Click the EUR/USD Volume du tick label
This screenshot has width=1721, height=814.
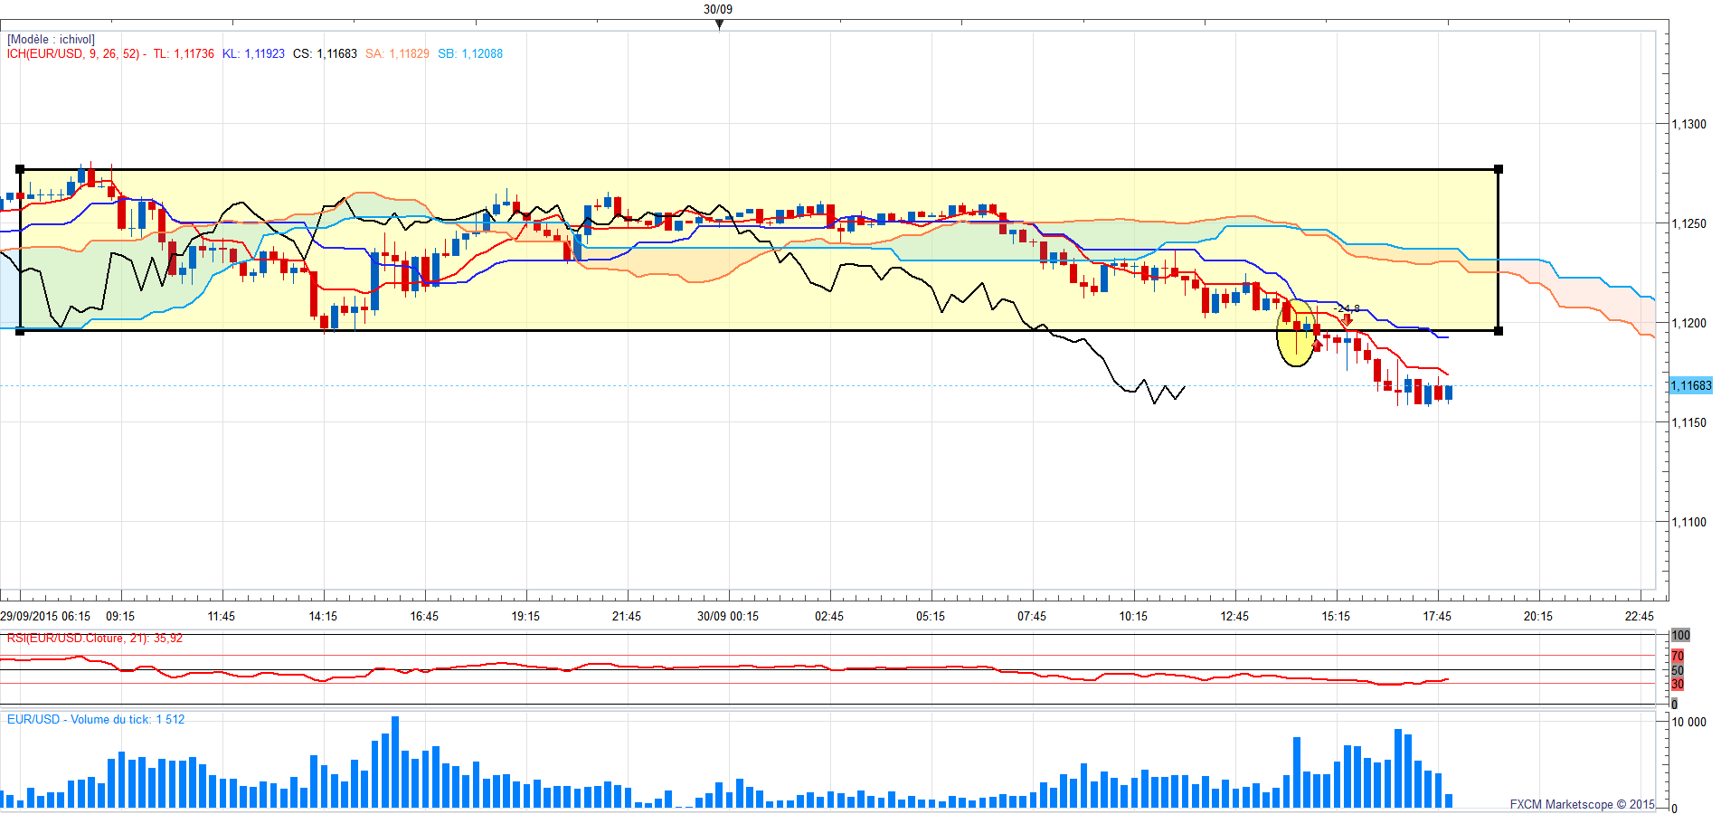(x=95, y=720)
